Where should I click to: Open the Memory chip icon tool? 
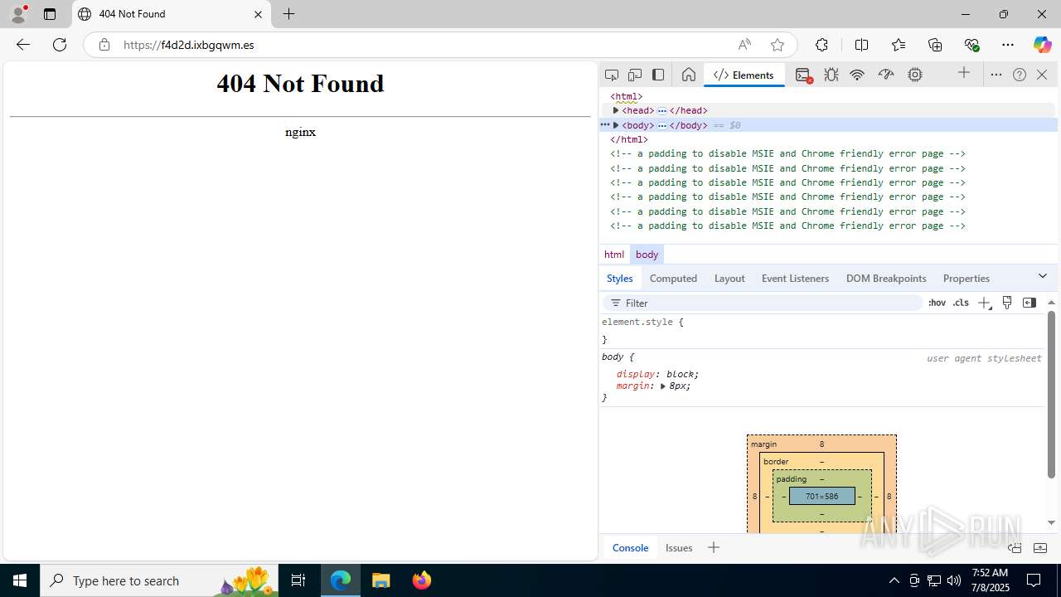915,75
